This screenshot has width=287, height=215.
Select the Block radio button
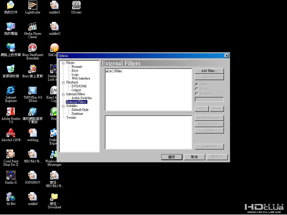click(197, 89)
